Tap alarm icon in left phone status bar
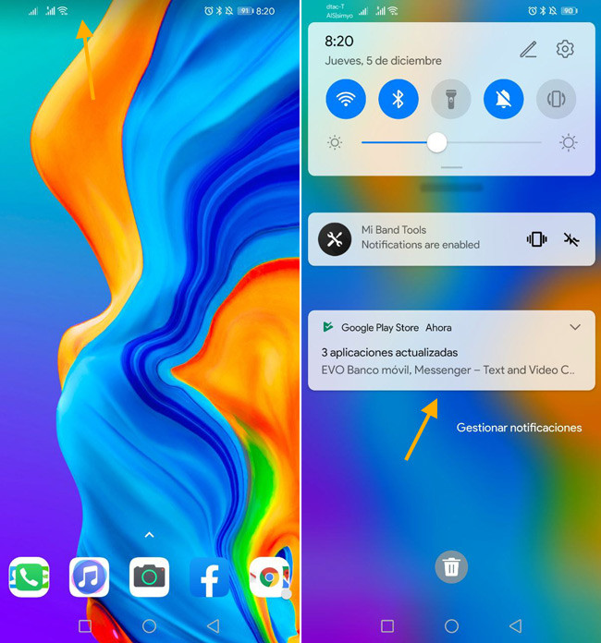Viewport: 601px width, 643px height. click(x=209, y=11)
